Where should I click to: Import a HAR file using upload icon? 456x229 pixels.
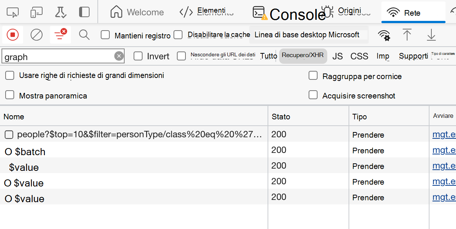(x=407, y=35)
